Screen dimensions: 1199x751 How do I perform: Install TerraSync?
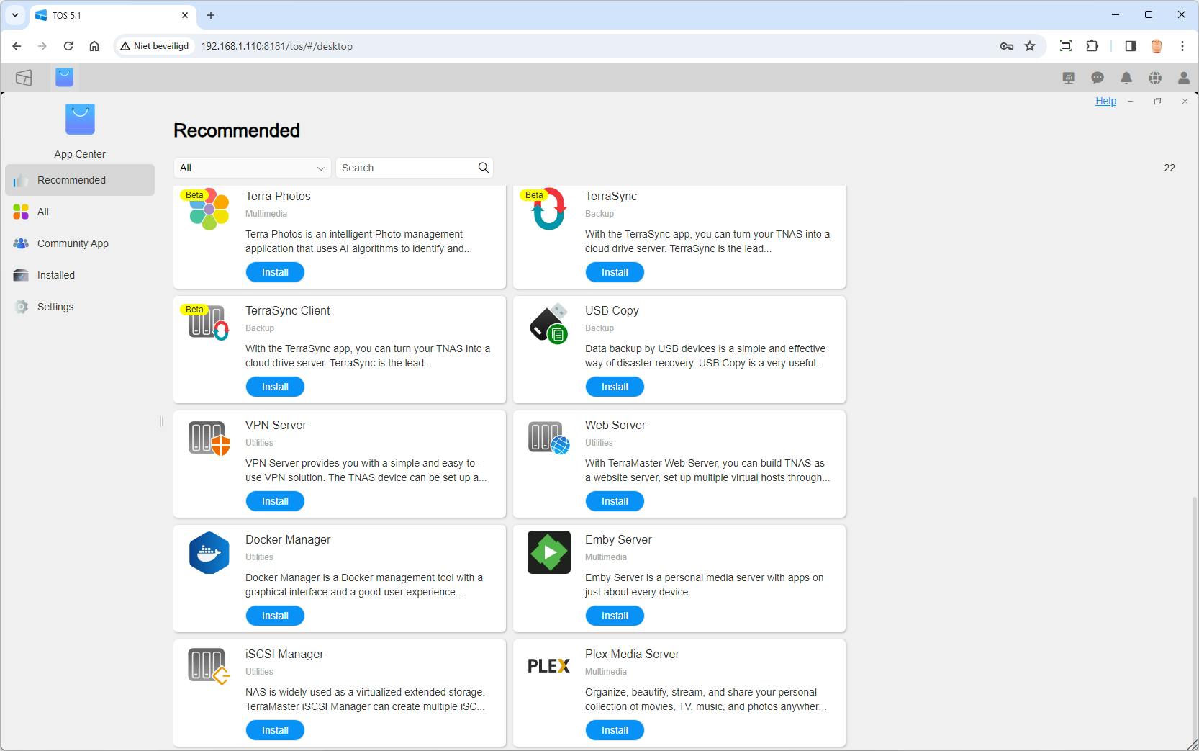tap(615, 272)
